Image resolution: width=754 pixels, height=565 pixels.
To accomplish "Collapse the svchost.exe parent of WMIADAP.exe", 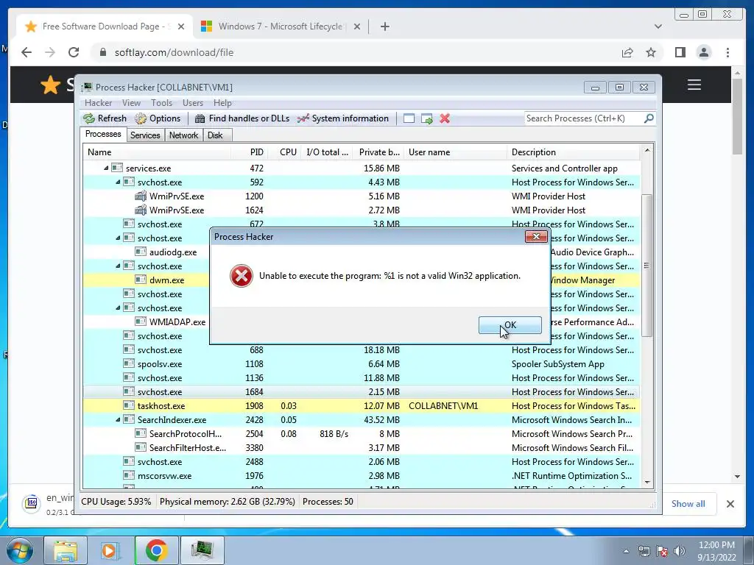I will (118, 308).
